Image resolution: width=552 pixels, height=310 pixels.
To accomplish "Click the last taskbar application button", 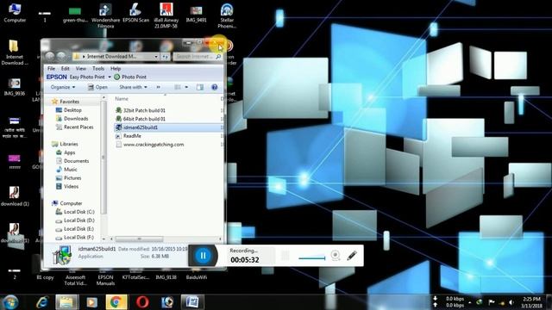I will [x=192, y=302].
